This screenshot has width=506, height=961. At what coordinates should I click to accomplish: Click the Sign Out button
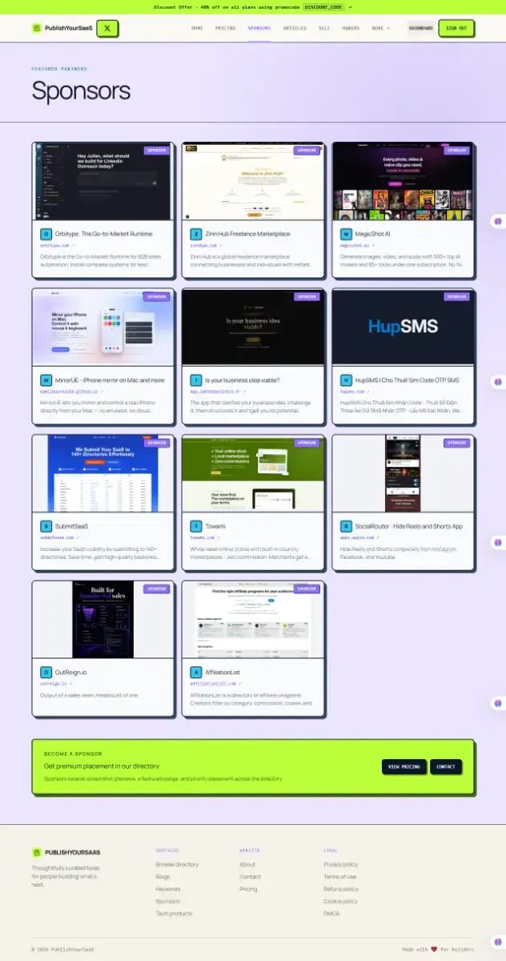click(x=456, y=28)
